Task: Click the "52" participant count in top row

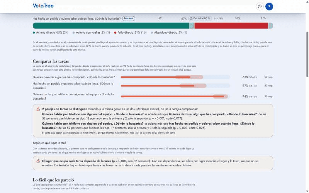Action: coord(160,18)
